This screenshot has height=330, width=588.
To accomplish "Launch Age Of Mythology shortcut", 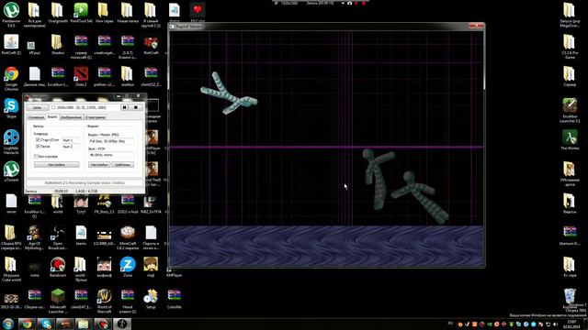I will tap(35, 233).
